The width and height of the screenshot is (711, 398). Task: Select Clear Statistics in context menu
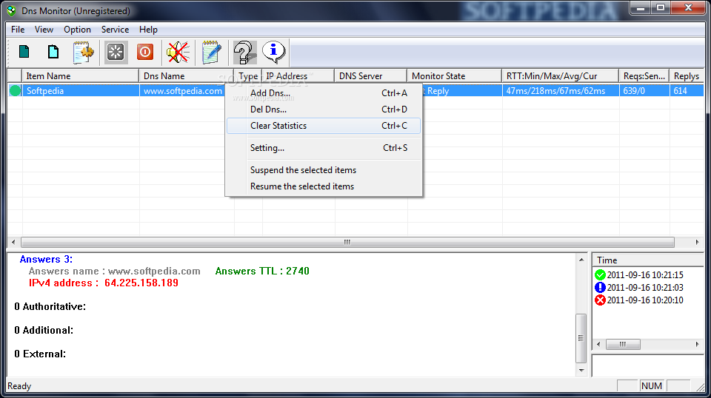tap(324, 126)
